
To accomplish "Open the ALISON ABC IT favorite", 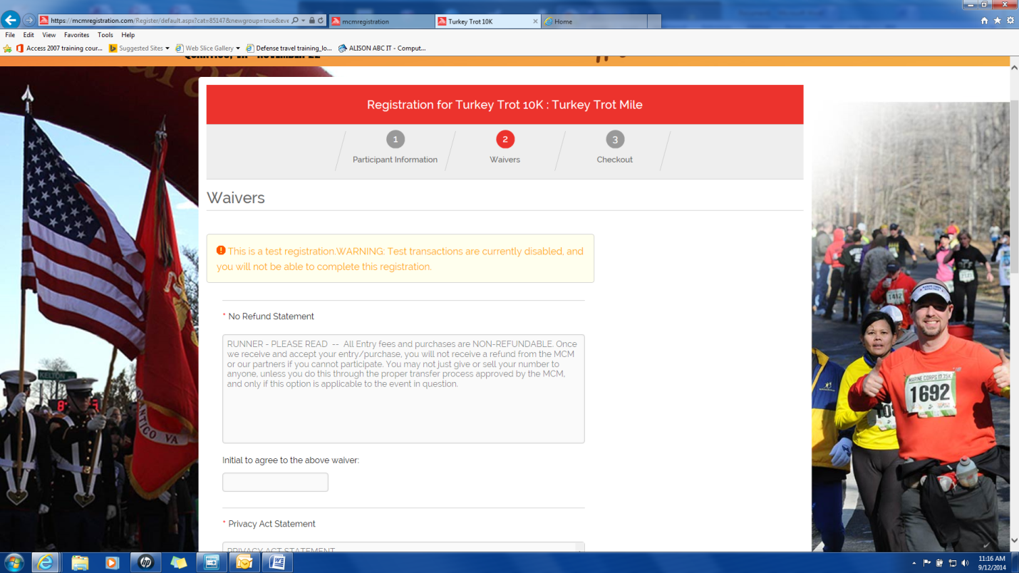I will [x=382, y=48].
